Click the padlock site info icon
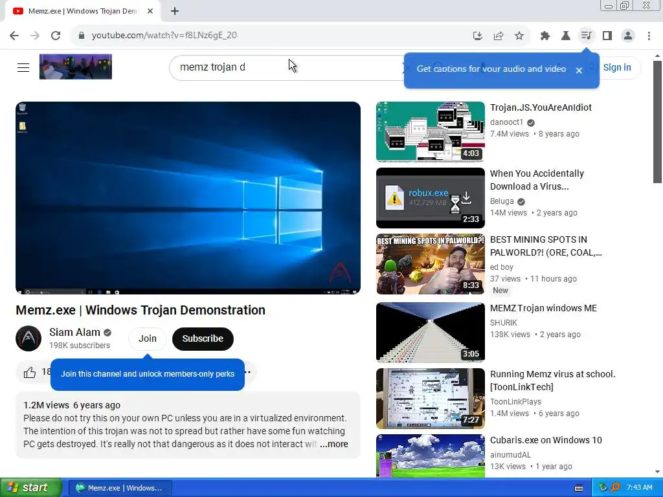Viewport: 663px width, 497px height. click(82, 36)
